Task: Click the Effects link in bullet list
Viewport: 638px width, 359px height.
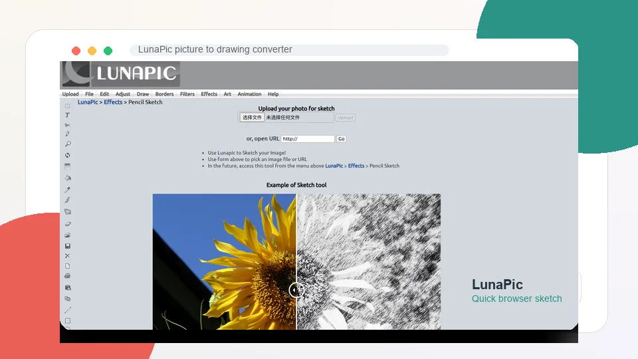Action: (356, 166)
